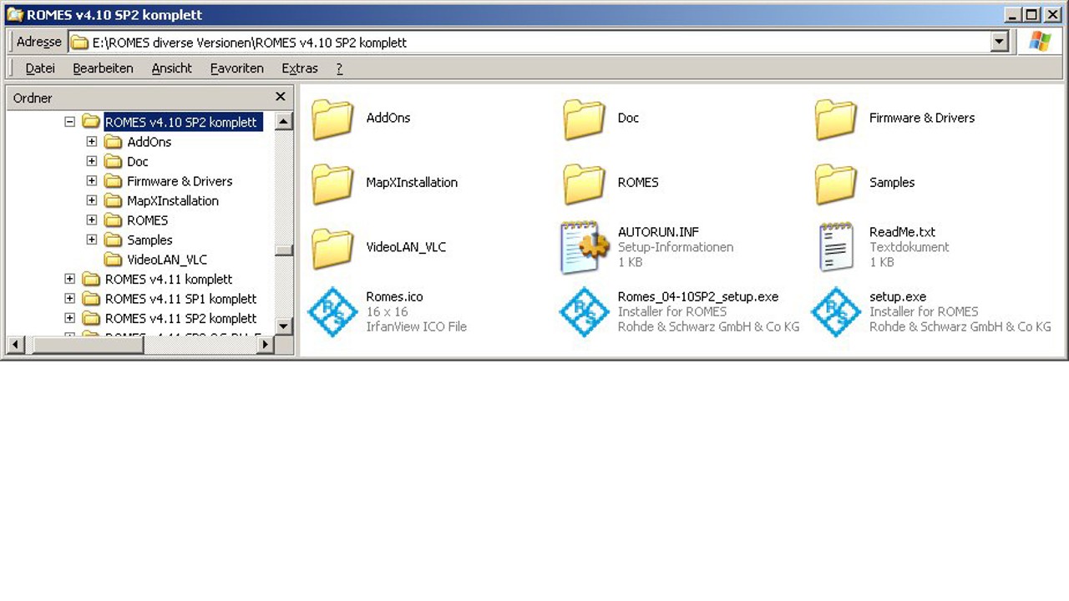Click the Romes.ico file name

(x=394, y=296)
